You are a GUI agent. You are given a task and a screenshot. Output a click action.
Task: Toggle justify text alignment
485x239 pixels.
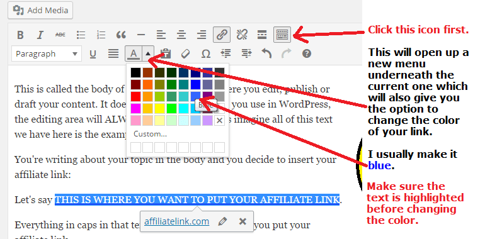(x=113, y=53)
